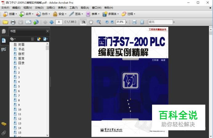Click the fit one full page icon
The height and width of the screenshot is (138, 213).
click(x=142, y=22)
